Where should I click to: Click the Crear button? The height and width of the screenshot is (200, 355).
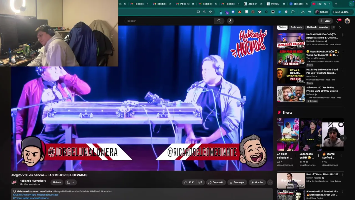[x=325, y=21]
